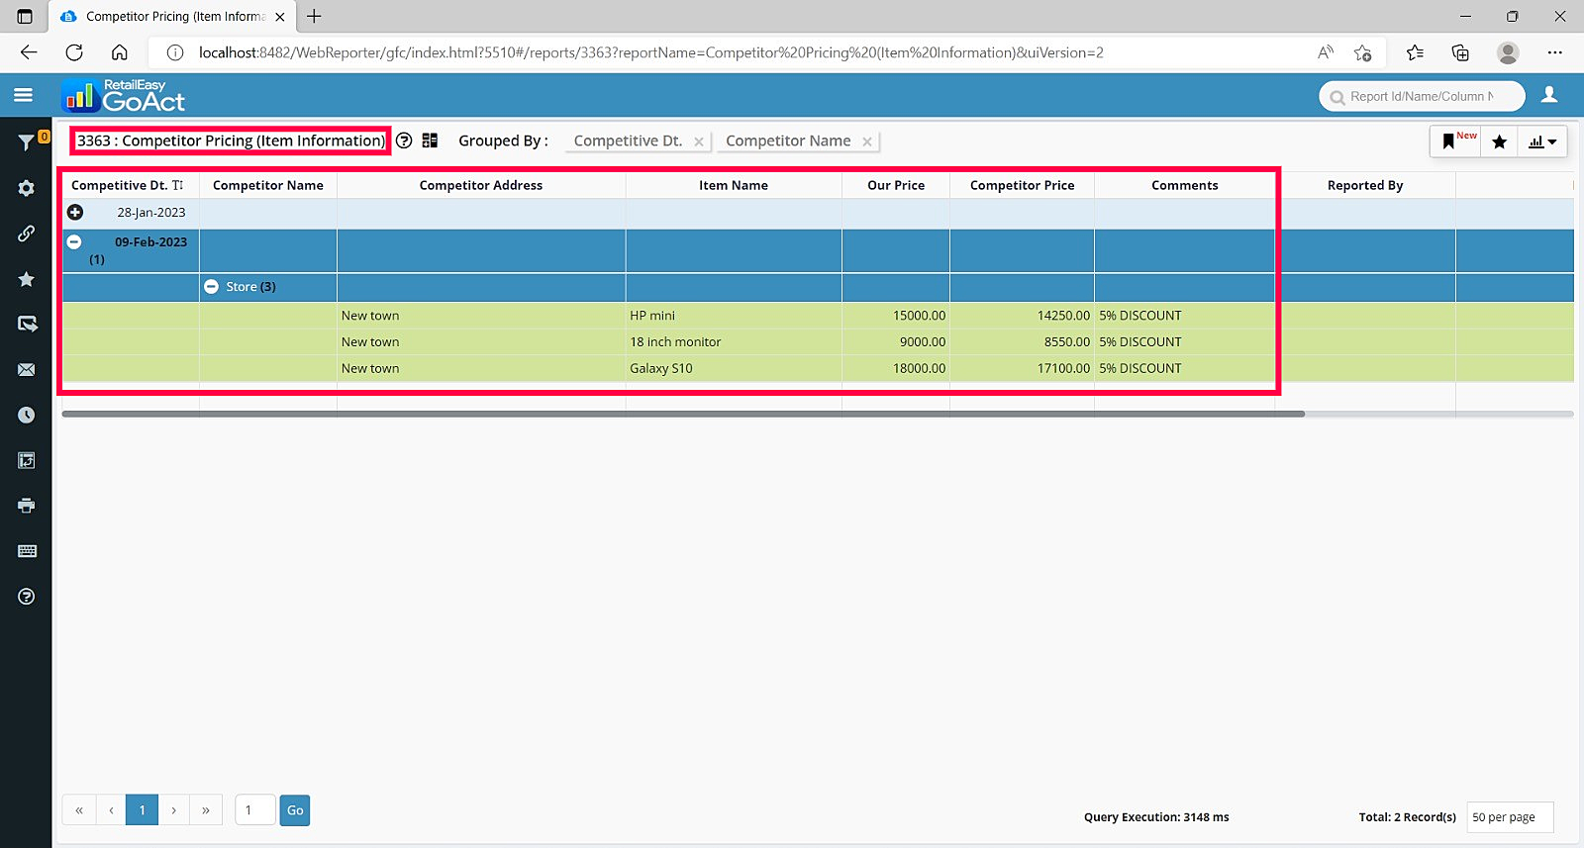This screenshot has height=848, width=1584.
Task: Click the report title 3363 Competitor Pricing
Action: [231, 141]
